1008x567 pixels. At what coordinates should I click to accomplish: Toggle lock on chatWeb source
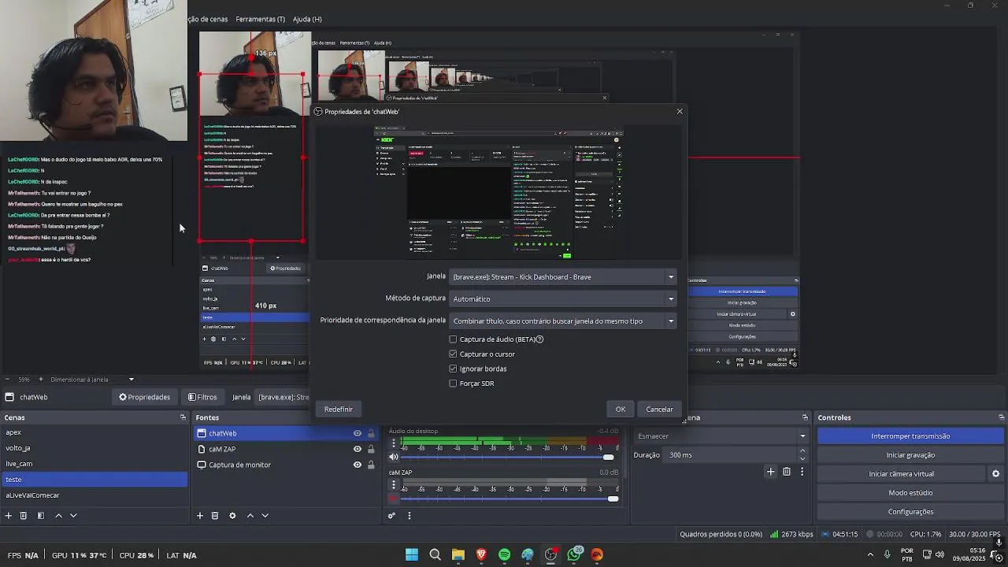371,433
